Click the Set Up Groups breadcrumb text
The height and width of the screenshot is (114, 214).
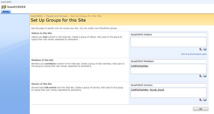(86, 16)
